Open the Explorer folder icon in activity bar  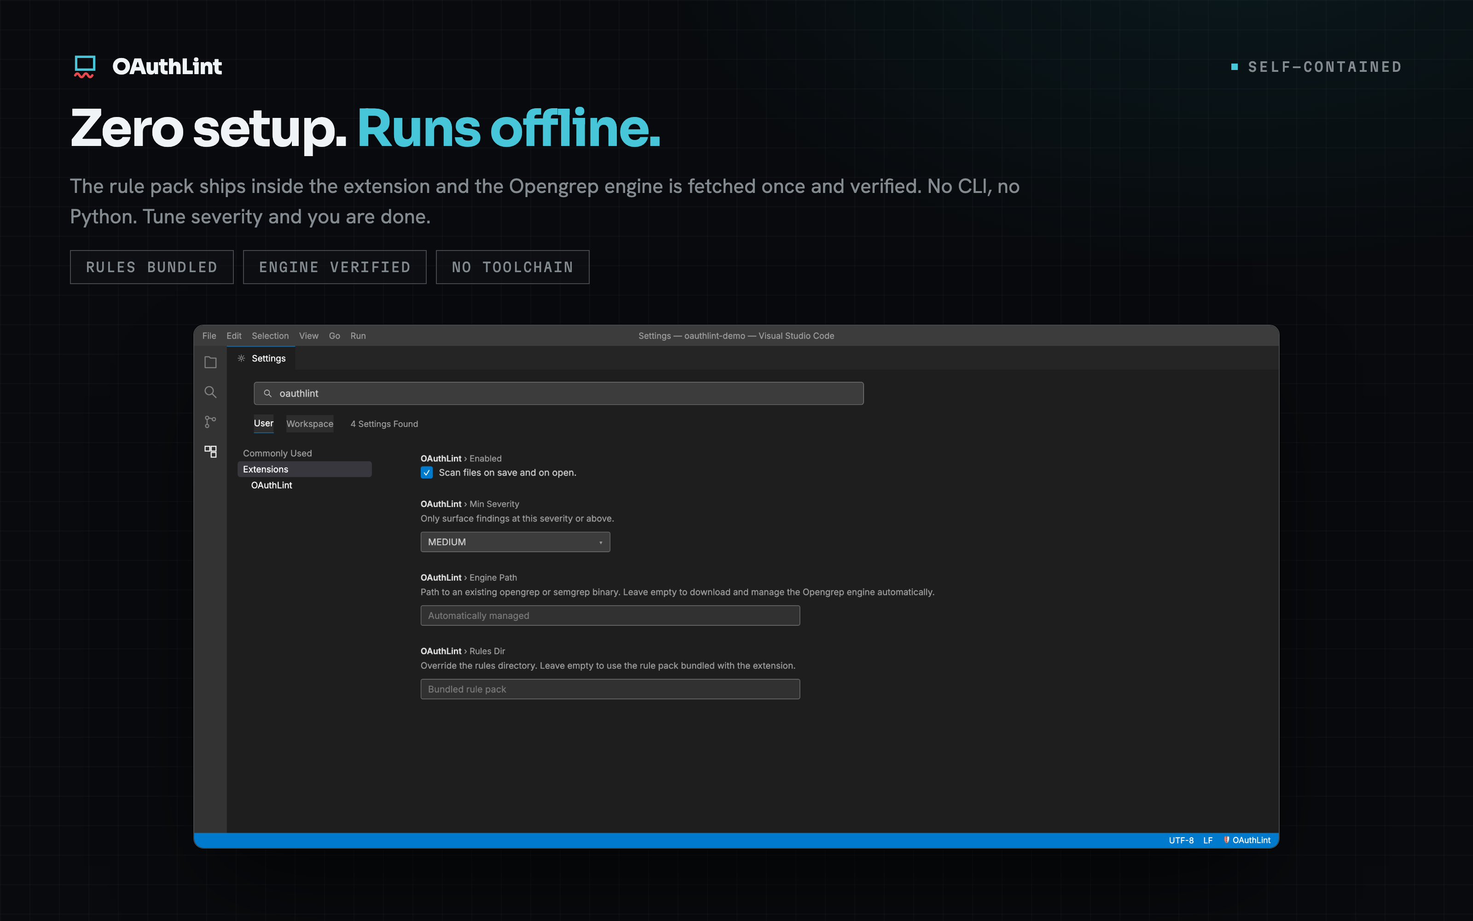point(211,362)
